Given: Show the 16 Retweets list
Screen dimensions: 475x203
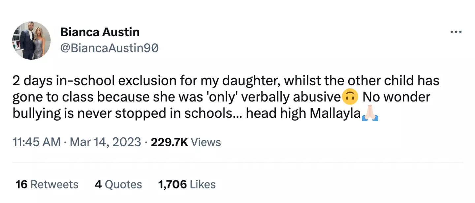Looking at the screenshot, I should [x=47, y=184].
